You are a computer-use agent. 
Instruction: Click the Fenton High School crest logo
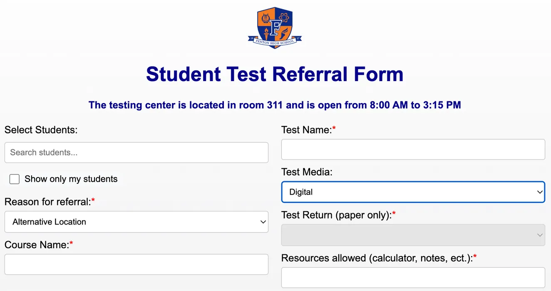click(x=275, y=27)
